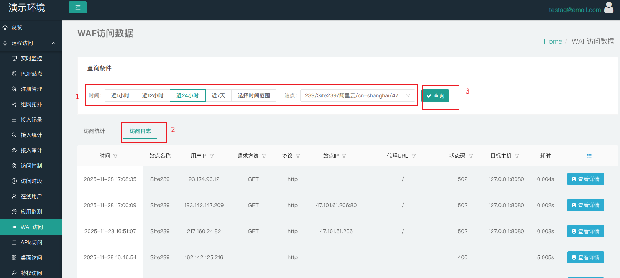Viewport: 620px width, 278px height.
Task: Click the 接入统计 magnifier icon
Action: coord(14,135)
